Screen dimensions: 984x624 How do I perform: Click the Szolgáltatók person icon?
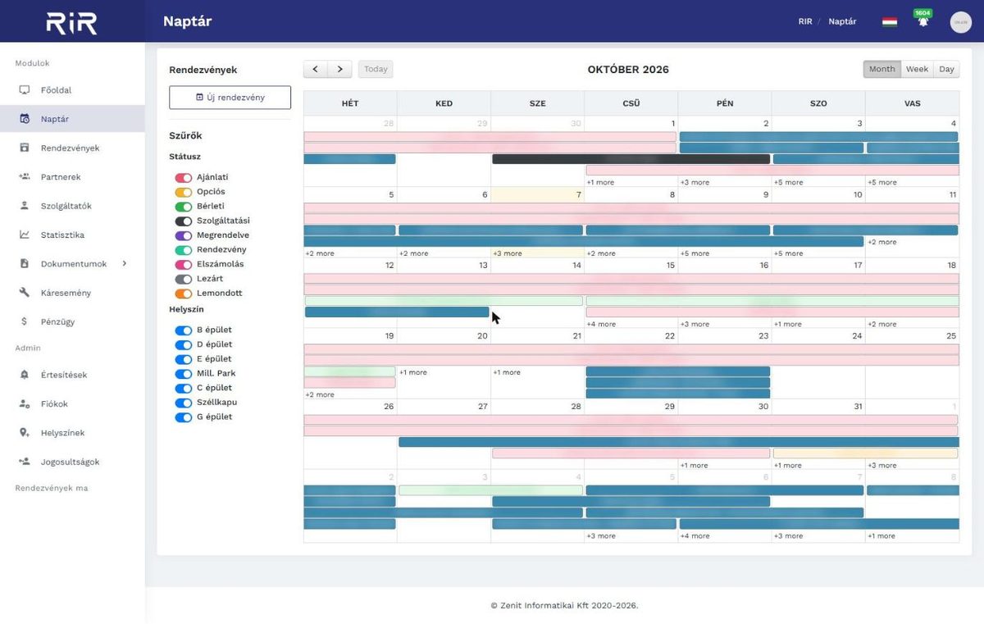[x=25, y=206]
